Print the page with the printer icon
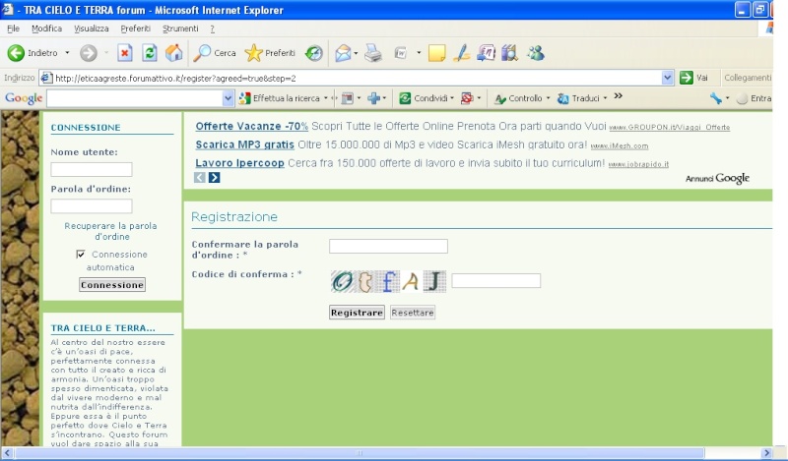Viewport: 788px width, 461px height. 373,53
